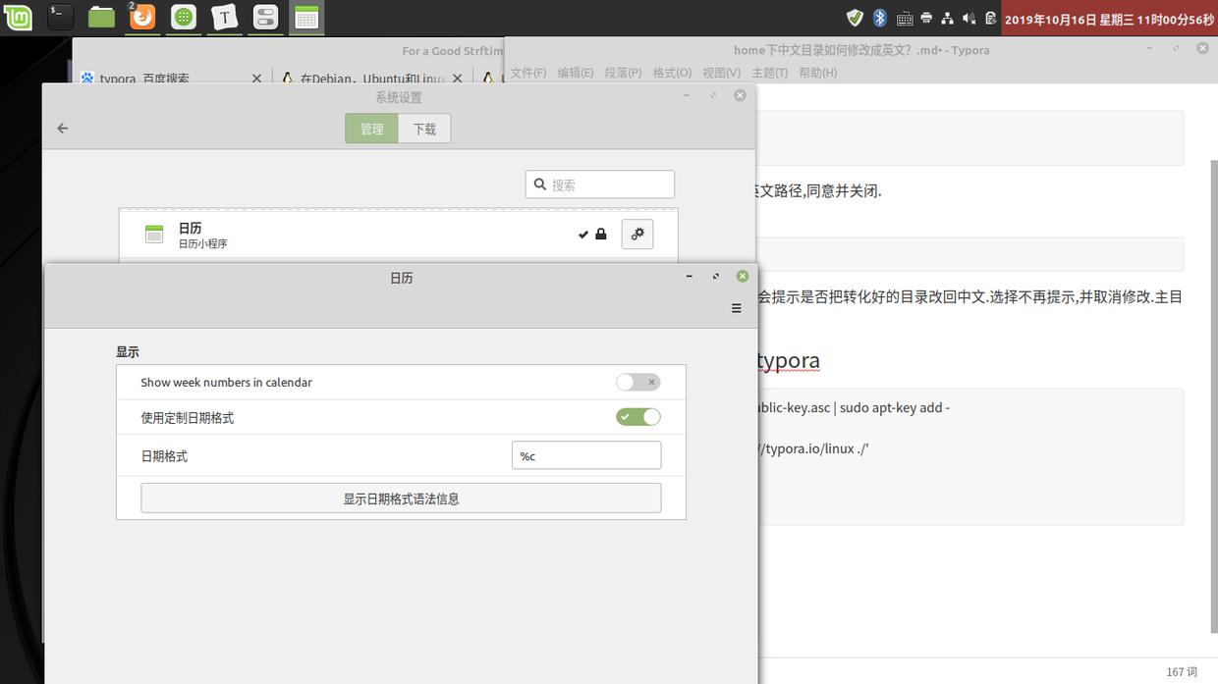The height and width of the screenshot is (684, 1218).
Task: Click the 日期格式 input showing %c
Action: [586, 454]
